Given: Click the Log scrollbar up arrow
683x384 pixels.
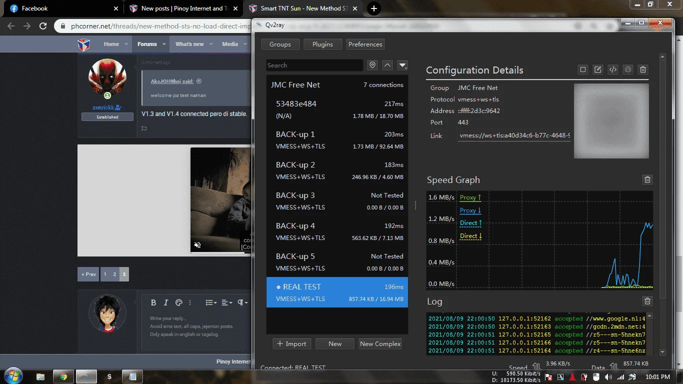Looking at the screenshot, I should click(649, 316).
